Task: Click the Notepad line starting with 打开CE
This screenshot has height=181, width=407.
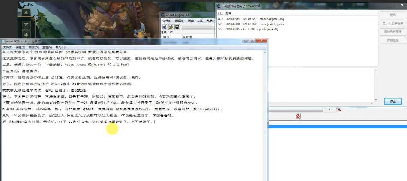Action: point(72,77)
